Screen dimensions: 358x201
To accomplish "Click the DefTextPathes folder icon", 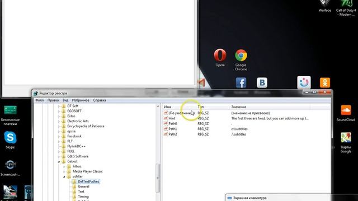I will point(74,181).
